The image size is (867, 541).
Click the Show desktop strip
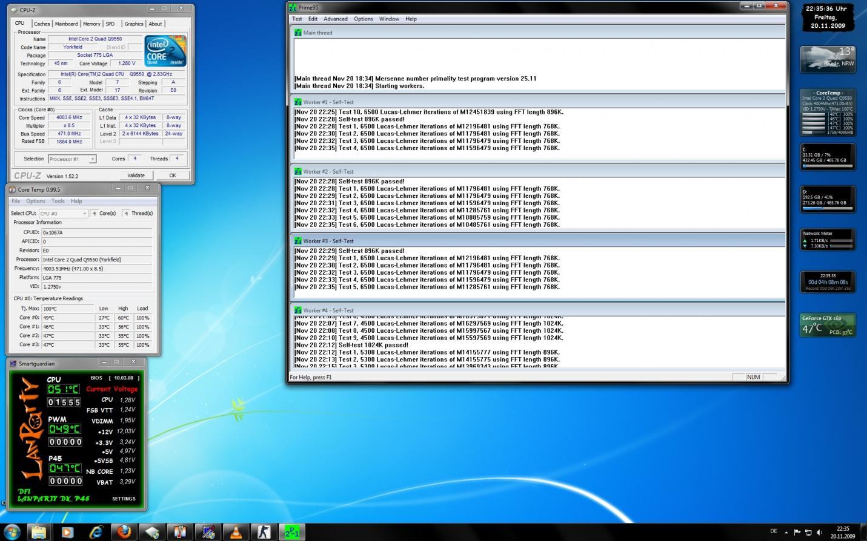[863, 532]
